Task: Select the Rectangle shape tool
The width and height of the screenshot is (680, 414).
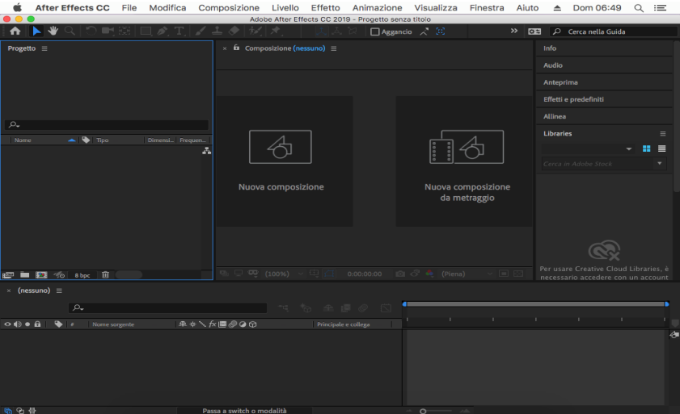Action: click(x=146, y=31)
